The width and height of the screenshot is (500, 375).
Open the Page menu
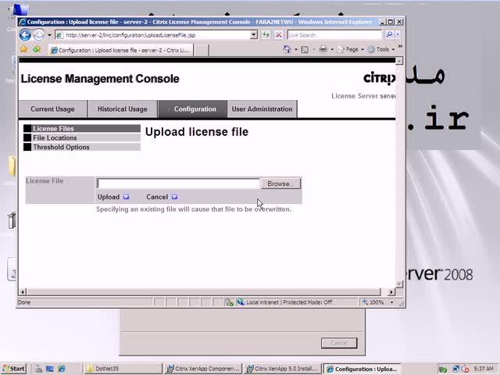(351, 49)
